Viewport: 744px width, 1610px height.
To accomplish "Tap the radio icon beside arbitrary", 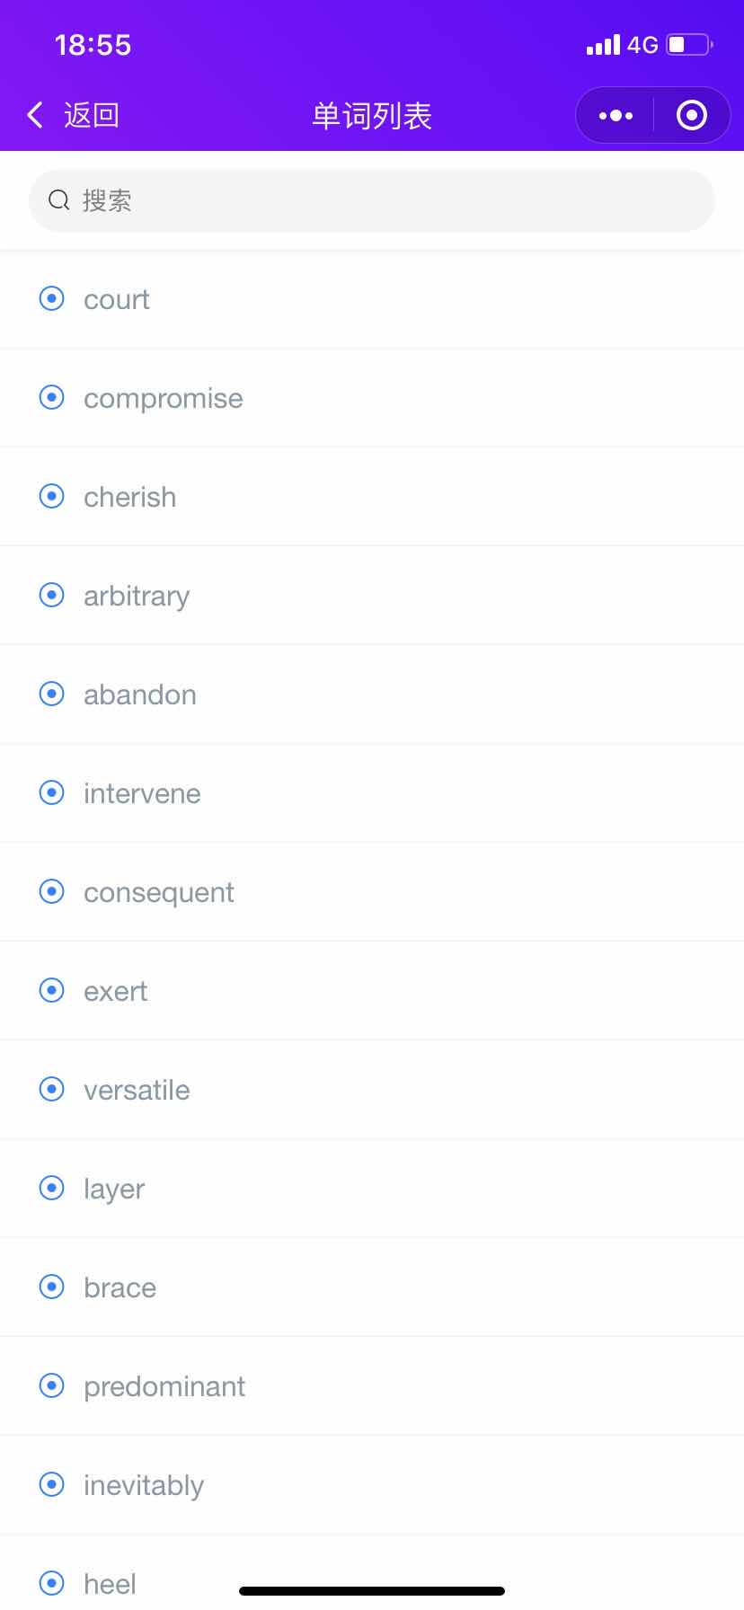I will [x=52, y=595].
